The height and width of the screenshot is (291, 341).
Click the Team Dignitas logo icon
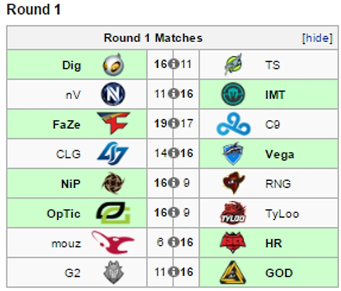click(x=113, y=64)
